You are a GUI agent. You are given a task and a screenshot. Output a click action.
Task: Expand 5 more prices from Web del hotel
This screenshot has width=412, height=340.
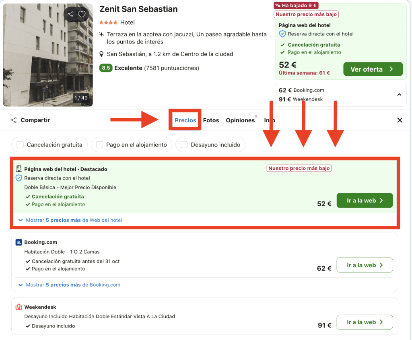(70, 220)
